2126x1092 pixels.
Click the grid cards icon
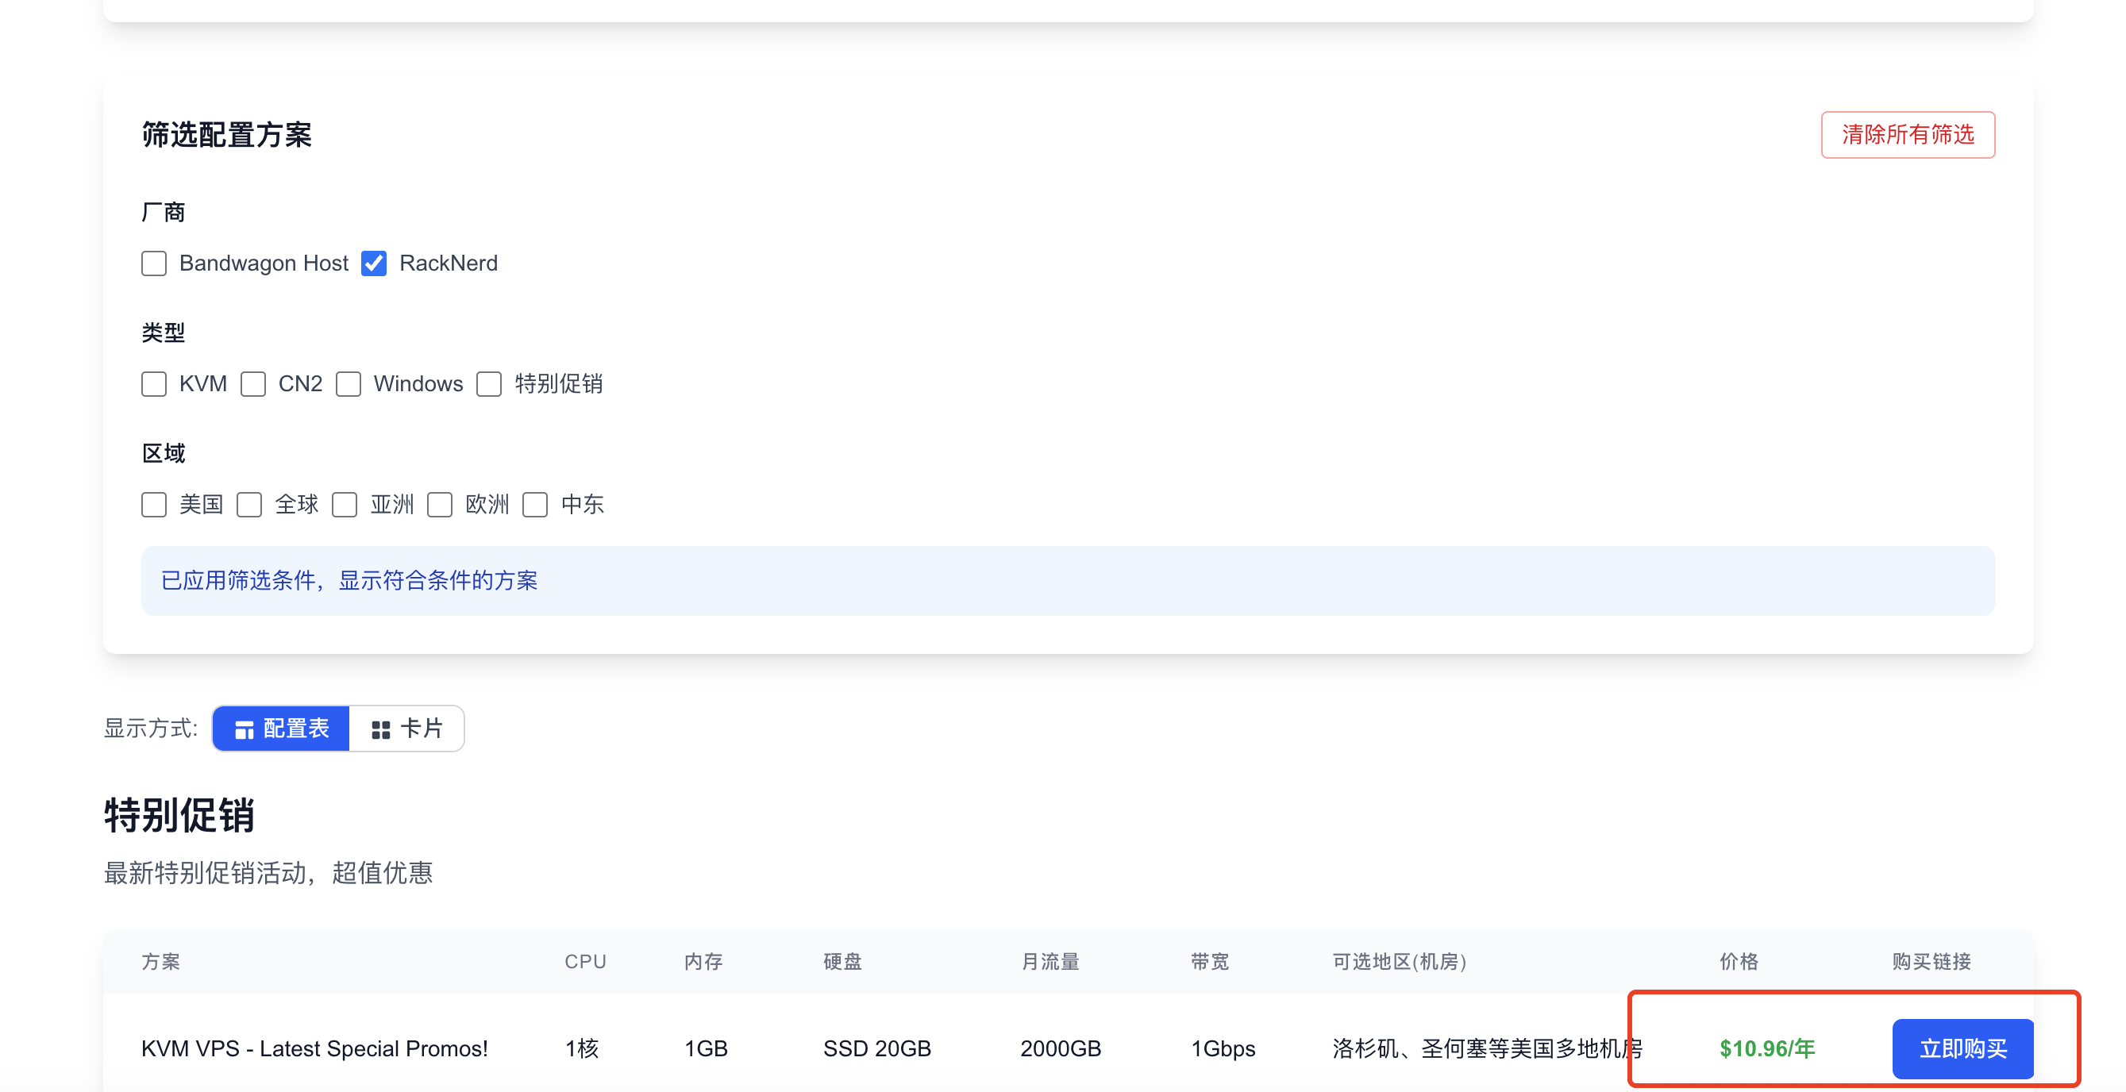pyautogui.click(x=380, y=729)
